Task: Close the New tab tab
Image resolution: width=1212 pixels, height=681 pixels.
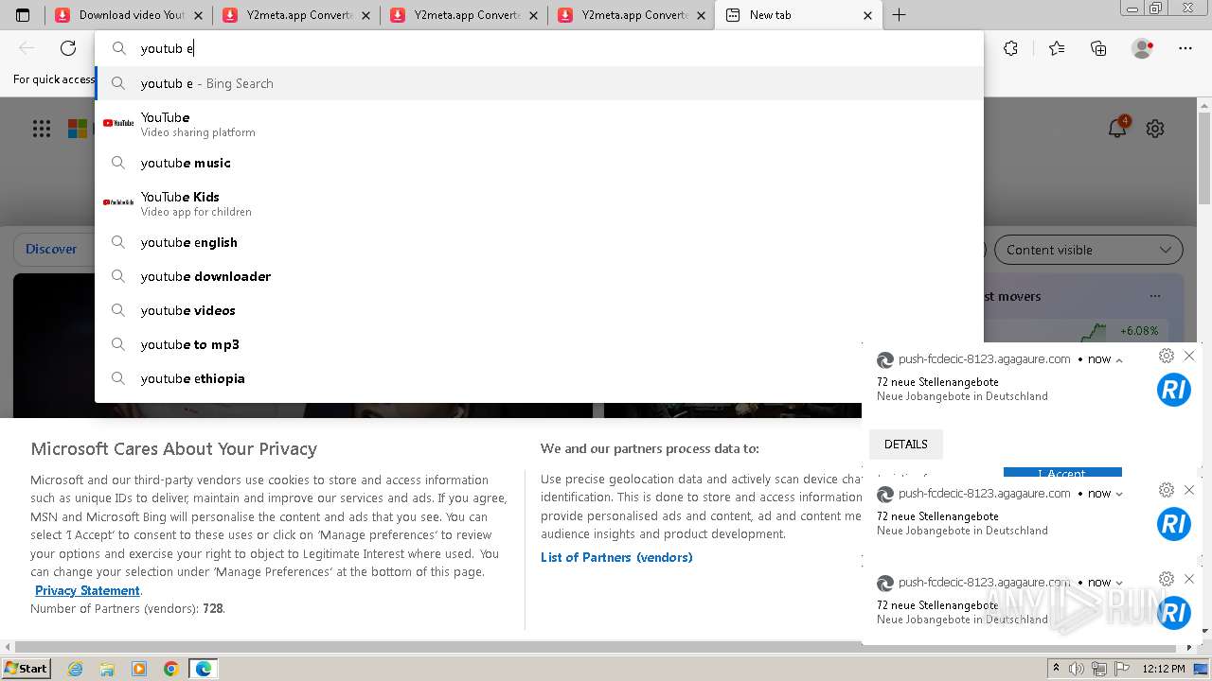Action: [x=868, y=15]
